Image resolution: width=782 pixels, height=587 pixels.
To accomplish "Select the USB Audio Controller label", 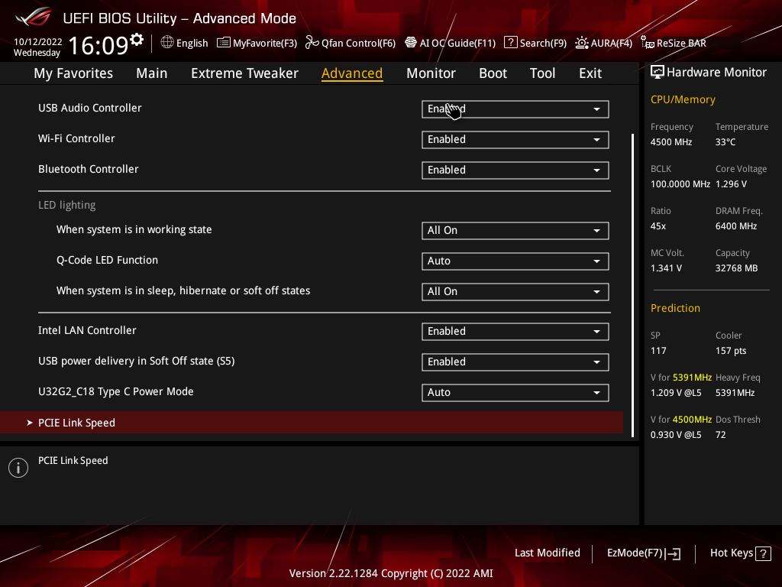I will pos(90,108).
